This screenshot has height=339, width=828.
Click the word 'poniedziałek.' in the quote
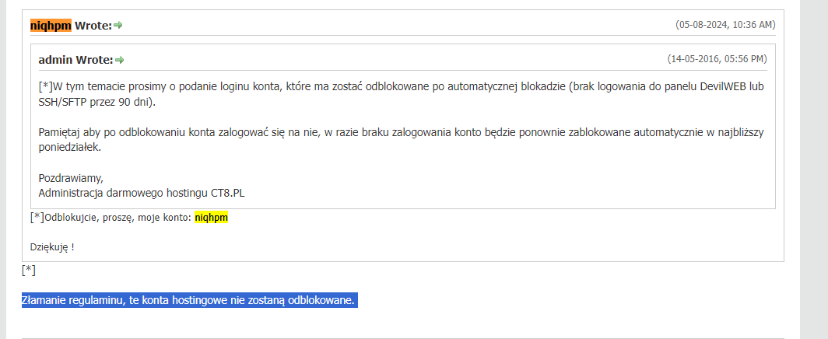pos(70,148)
